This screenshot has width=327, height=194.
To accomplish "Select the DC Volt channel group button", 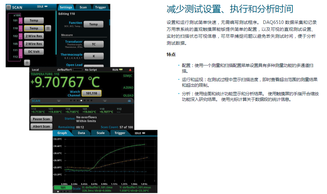I will point(34,52).
